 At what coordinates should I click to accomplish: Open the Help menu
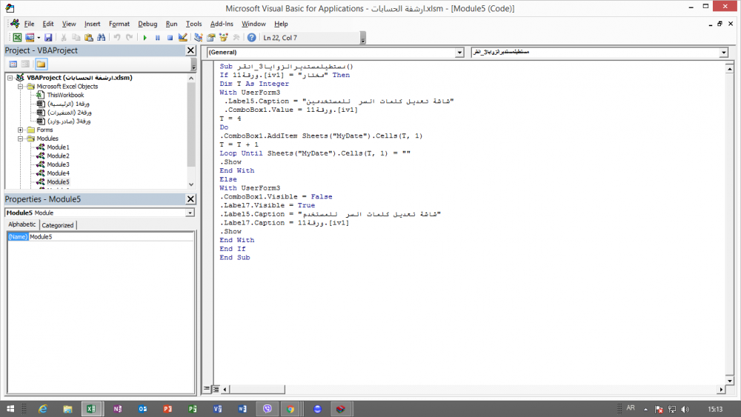[x=281, y=24]
